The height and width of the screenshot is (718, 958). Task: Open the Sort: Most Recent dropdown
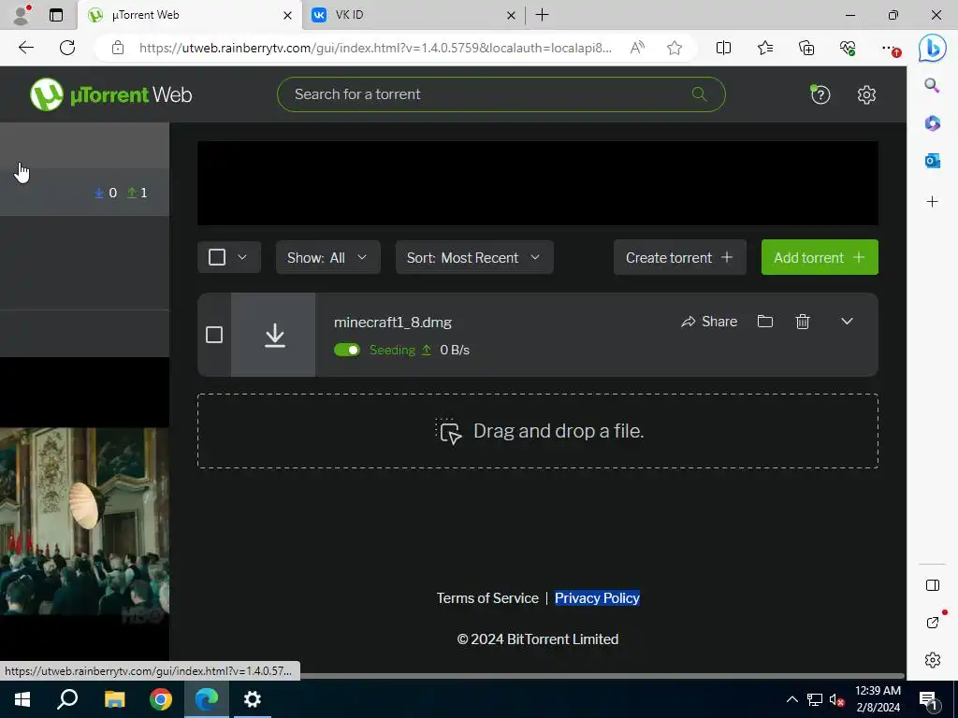(474, 257)
